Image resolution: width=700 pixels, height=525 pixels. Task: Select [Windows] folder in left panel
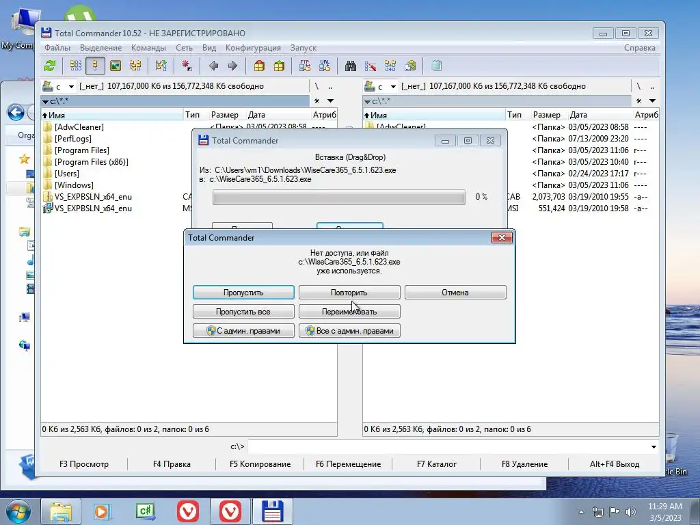tap(74, 185)
